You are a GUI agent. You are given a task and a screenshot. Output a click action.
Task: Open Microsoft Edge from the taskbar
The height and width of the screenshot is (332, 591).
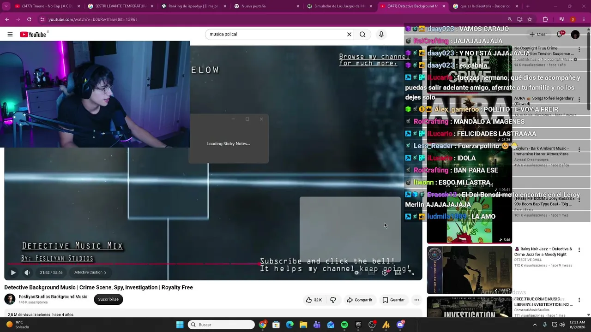[289, 325]
